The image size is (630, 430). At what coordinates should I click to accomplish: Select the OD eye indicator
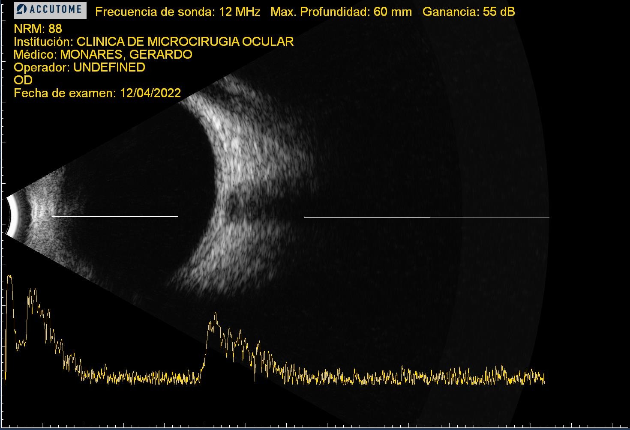pyautogui.click(x=23, y=81)
